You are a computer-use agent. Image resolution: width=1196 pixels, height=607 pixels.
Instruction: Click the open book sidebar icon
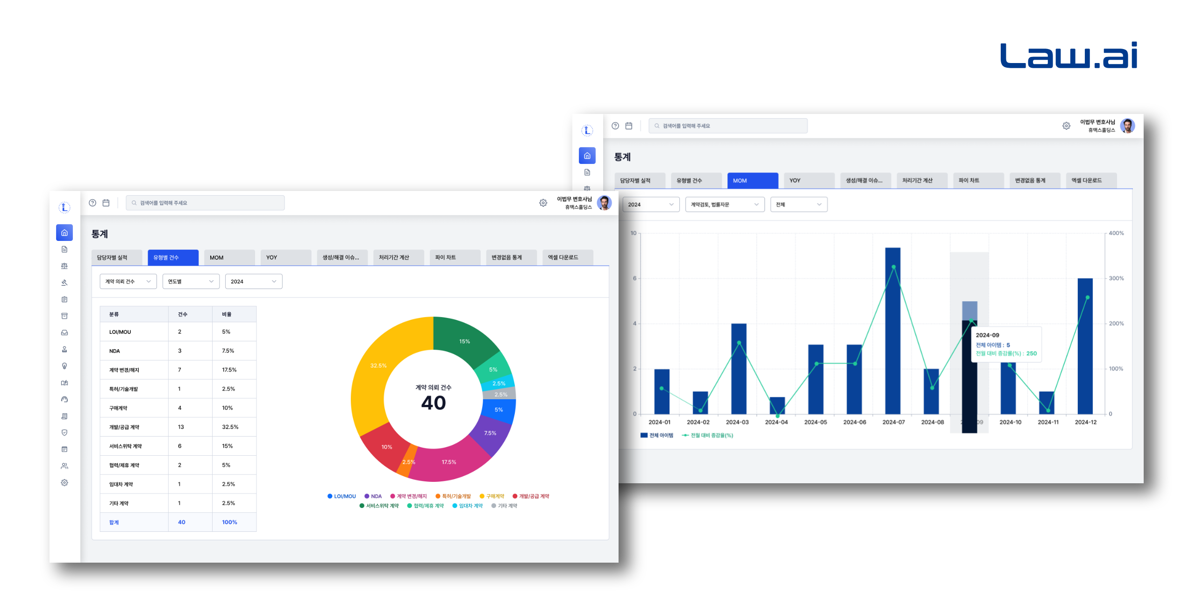click(x=64, y=383)
